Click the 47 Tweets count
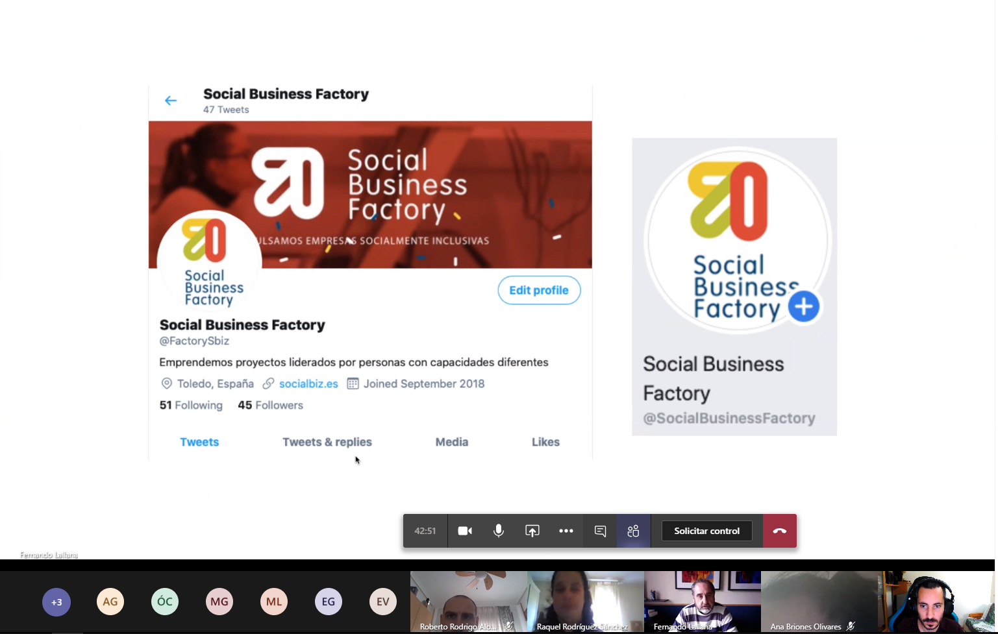Viewport: 998px width, 634px height. click(226, 110)
